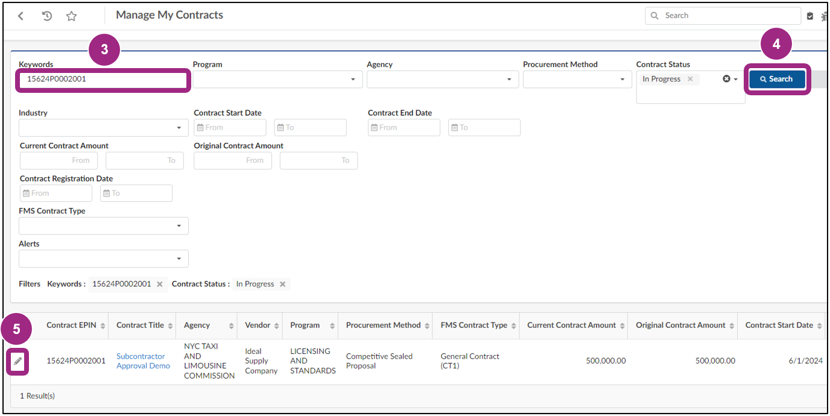Open the calendar picker for Contract Registration Date From
830x416 pixels.
point(27,193)
